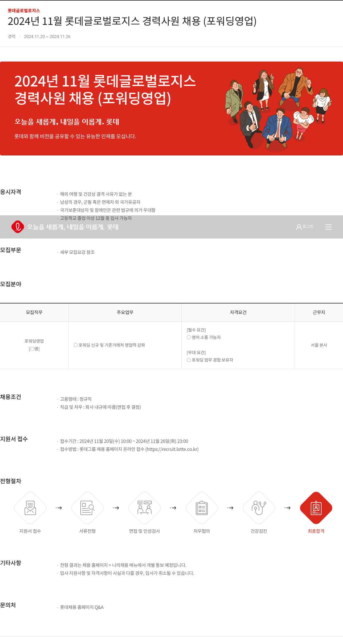Click the date range 2024.11.20 ~ 2024.11.26
343x637 pixels.
[47, 37]
